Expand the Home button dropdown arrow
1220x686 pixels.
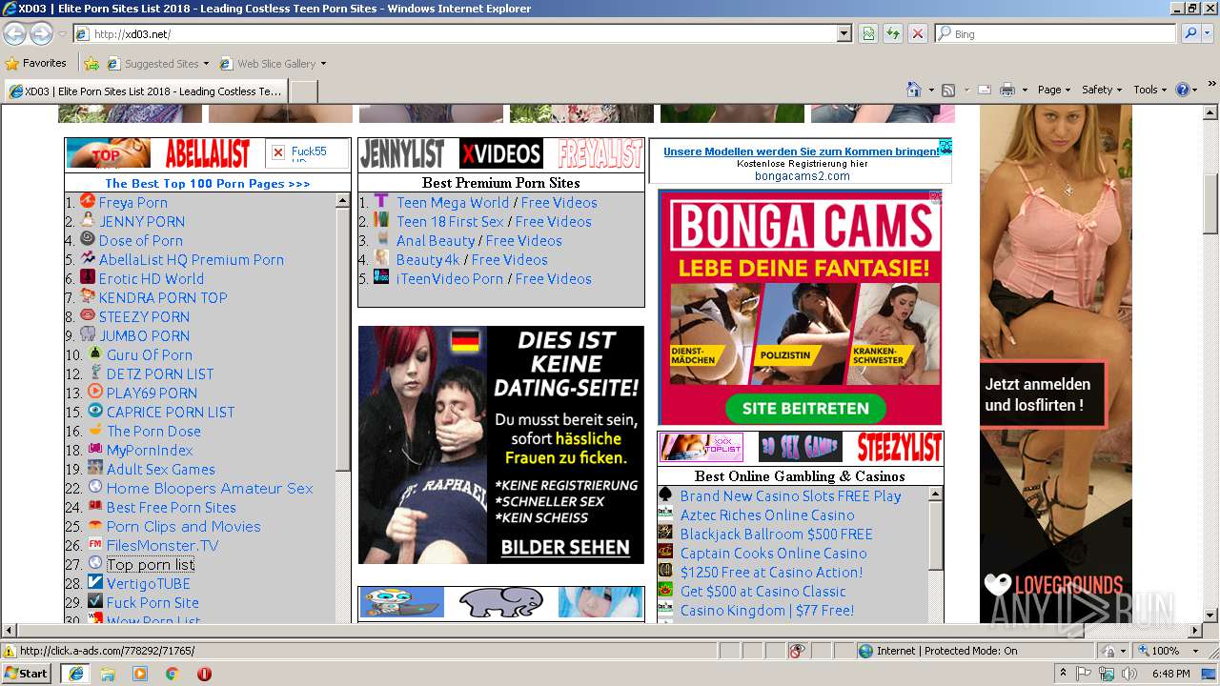[x=931, y=90]
